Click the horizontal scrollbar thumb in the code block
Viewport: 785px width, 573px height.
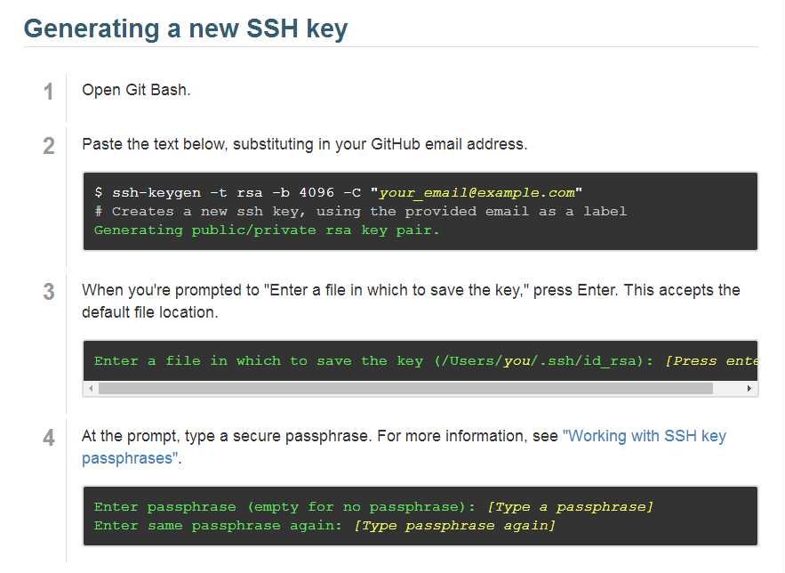[x=405, y=389]
